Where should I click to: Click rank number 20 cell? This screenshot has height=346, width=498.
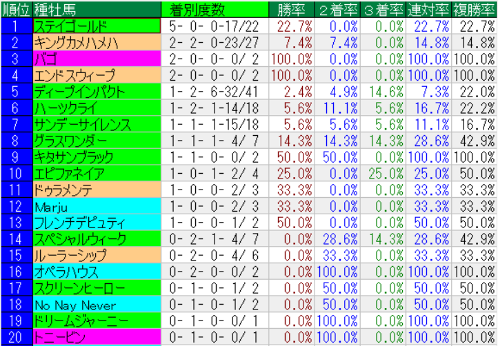[x=17, y=337]
